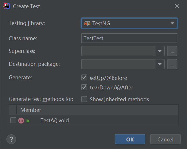Viewport: 187px width, 149px height.
Task: Click the Member column header
Action: pos(97,110)
